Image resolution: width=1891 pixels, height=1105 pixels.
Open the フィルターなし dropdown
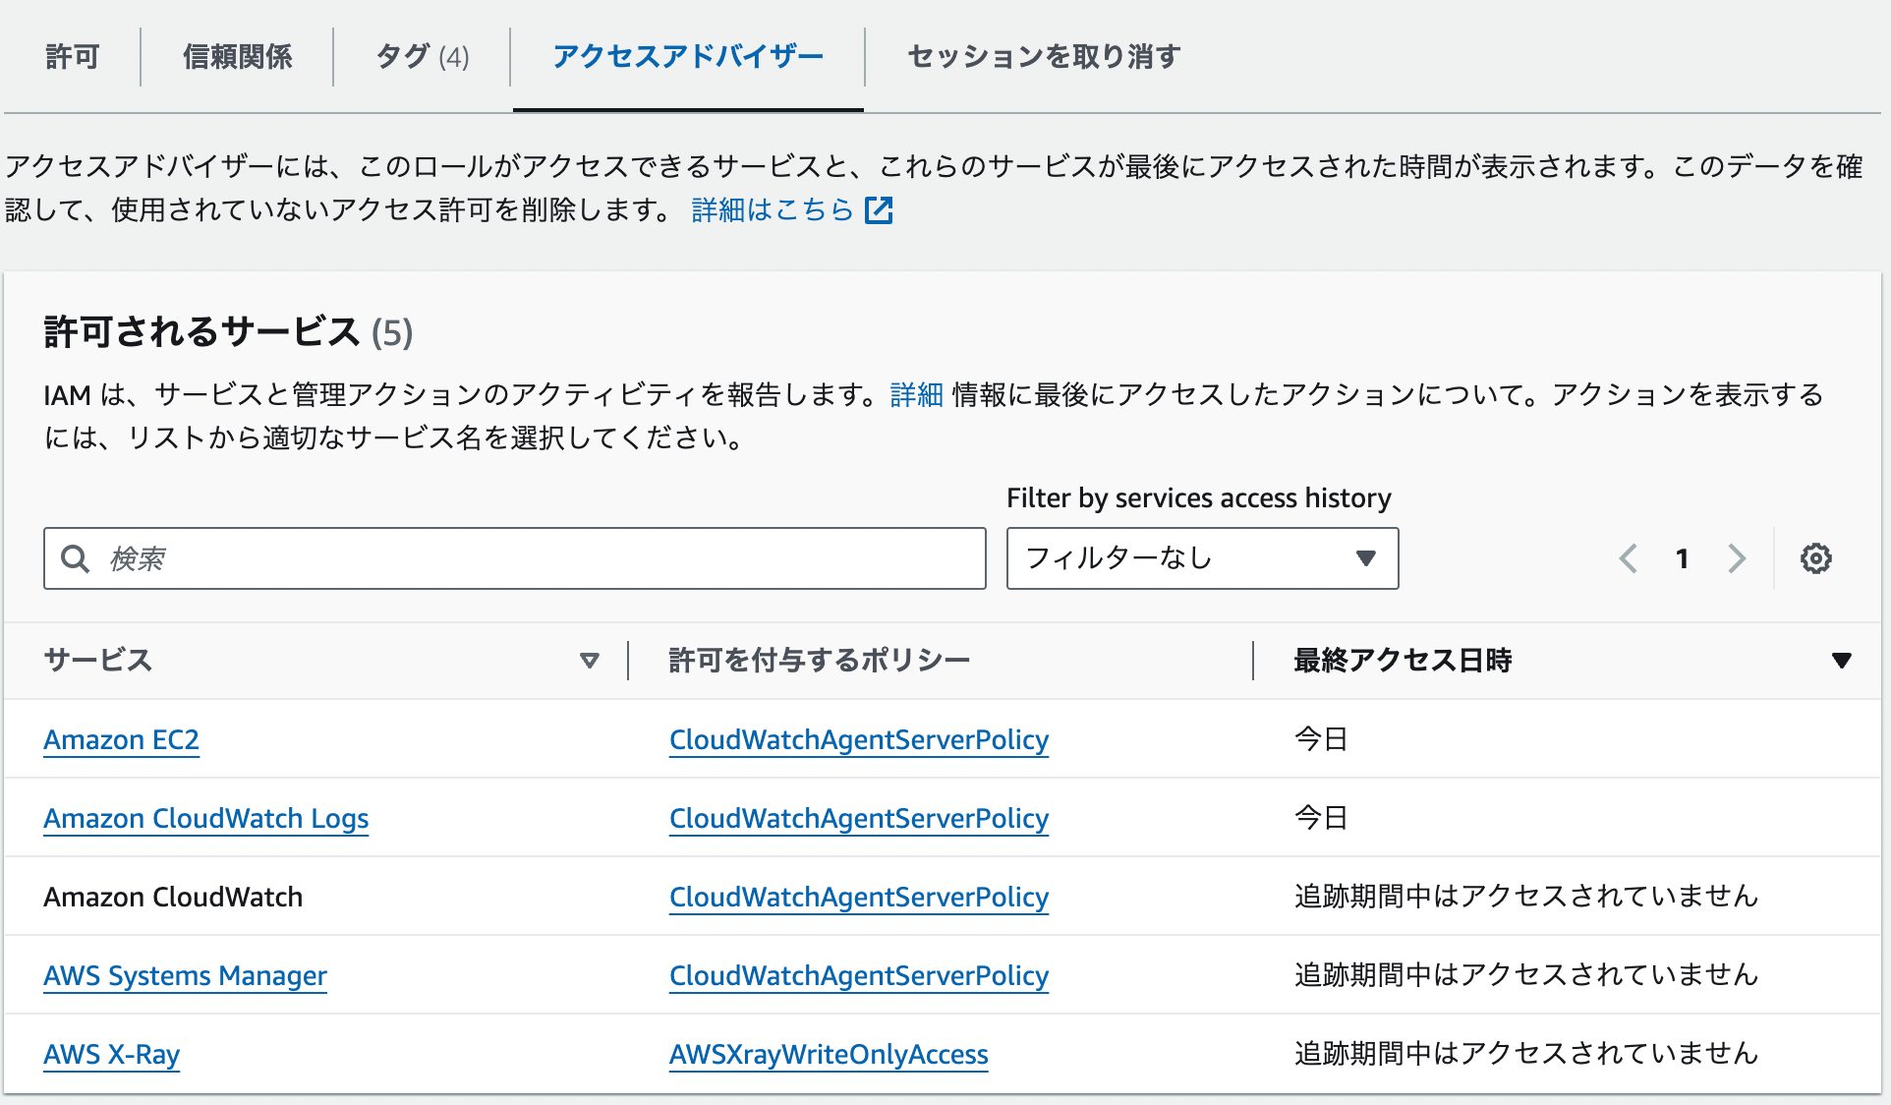(1202, 558)
